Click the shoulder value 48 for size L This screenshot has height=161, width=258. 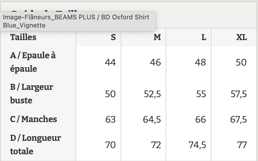point(201,62)
